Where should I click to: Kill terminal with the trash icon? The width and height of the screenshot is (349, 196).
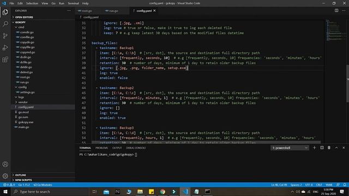[329, 148]
